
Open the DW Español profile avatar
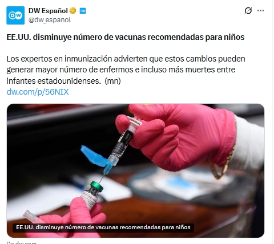pyautogui.click(x=15, y=15)
